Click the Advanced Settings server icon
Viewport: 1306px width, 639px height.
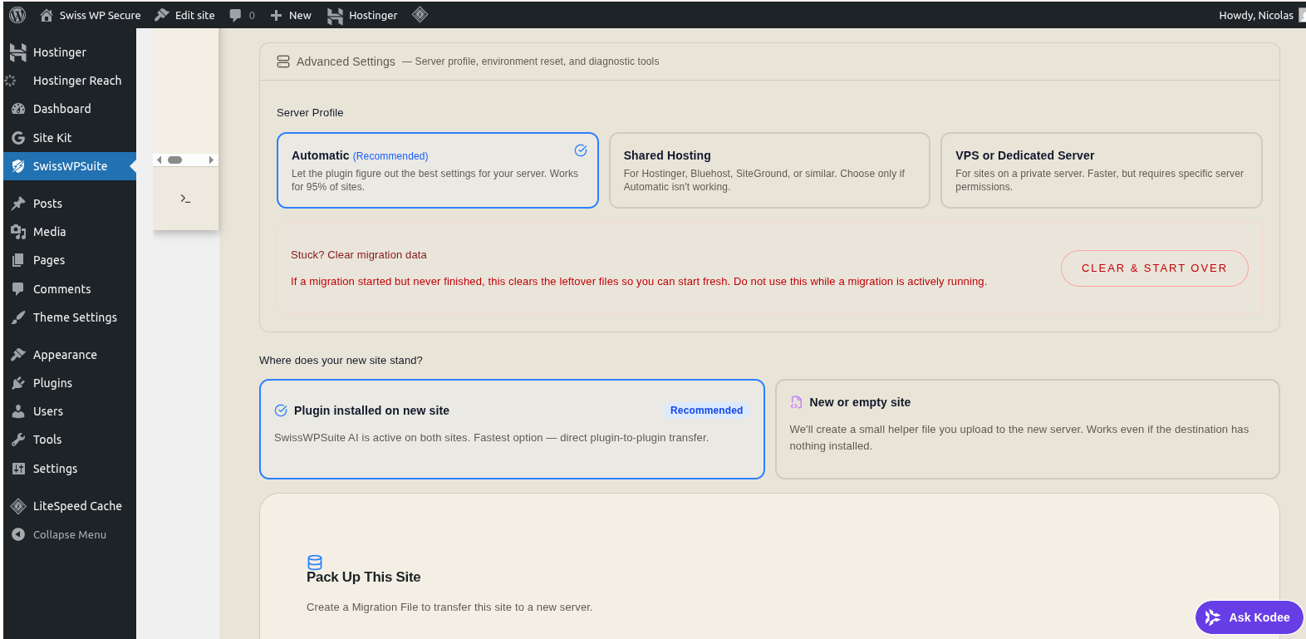(x=283, y=61)
